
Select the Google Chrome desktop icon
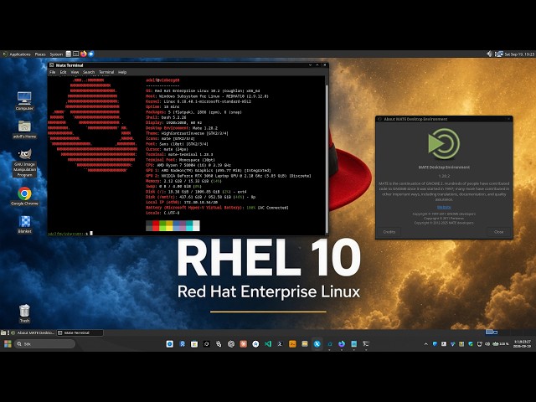[24, 196]
